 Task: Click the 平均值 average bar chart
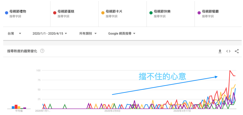tap(19, 107)
